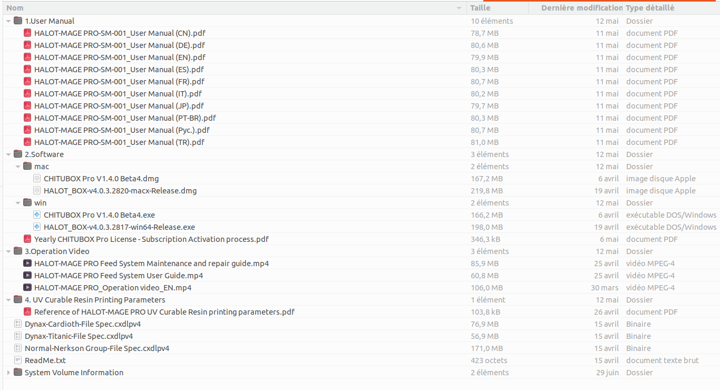Click the disk image icon of CHITUBOX Pro V1.4.0 Beta4.dmg

pyautogui.click(x=37, y=179)
